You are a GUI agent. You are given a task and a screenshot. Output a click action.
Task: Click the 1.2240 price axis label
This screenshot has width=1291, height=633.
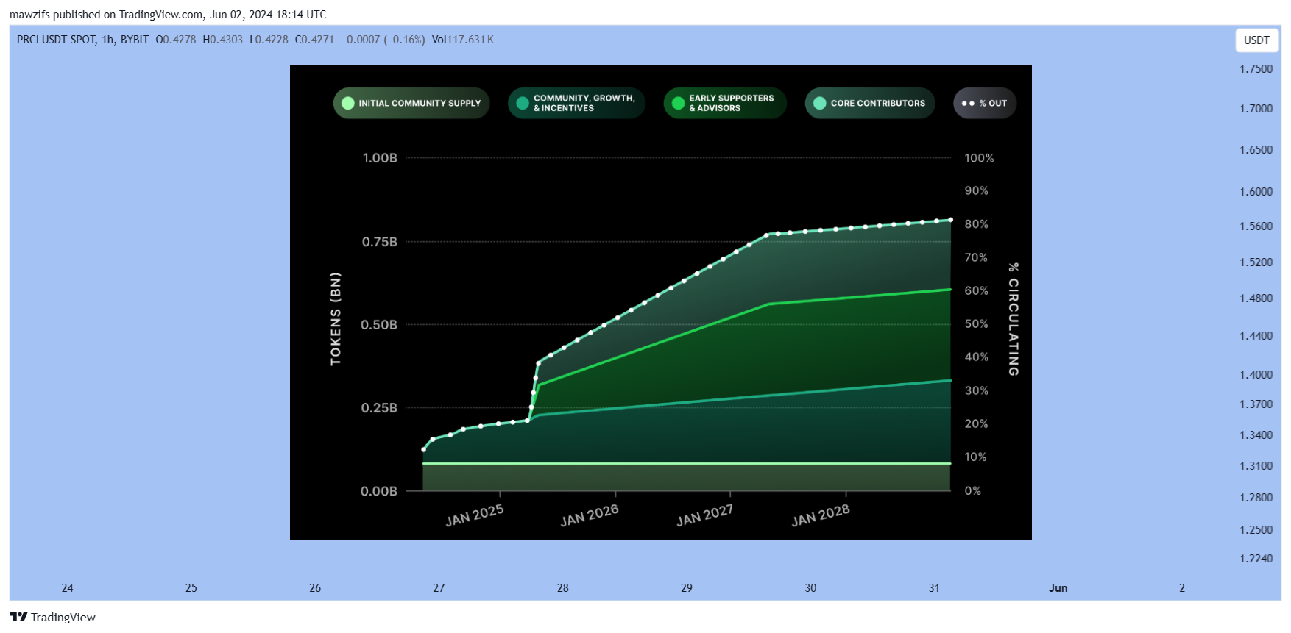click(x=1256, y=559)
